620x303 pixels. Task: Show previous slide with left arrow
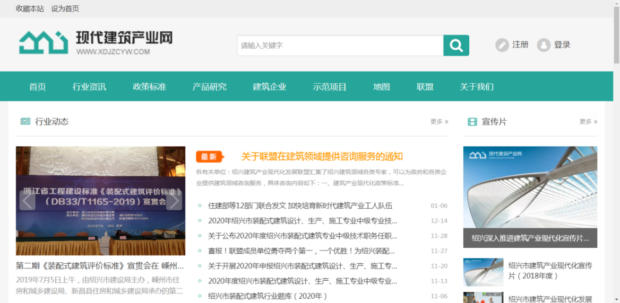point(27,201)
